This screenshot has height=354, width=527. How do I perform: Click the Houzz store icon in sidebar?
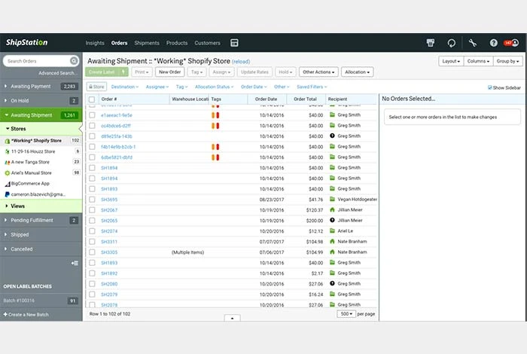(7, 151)
